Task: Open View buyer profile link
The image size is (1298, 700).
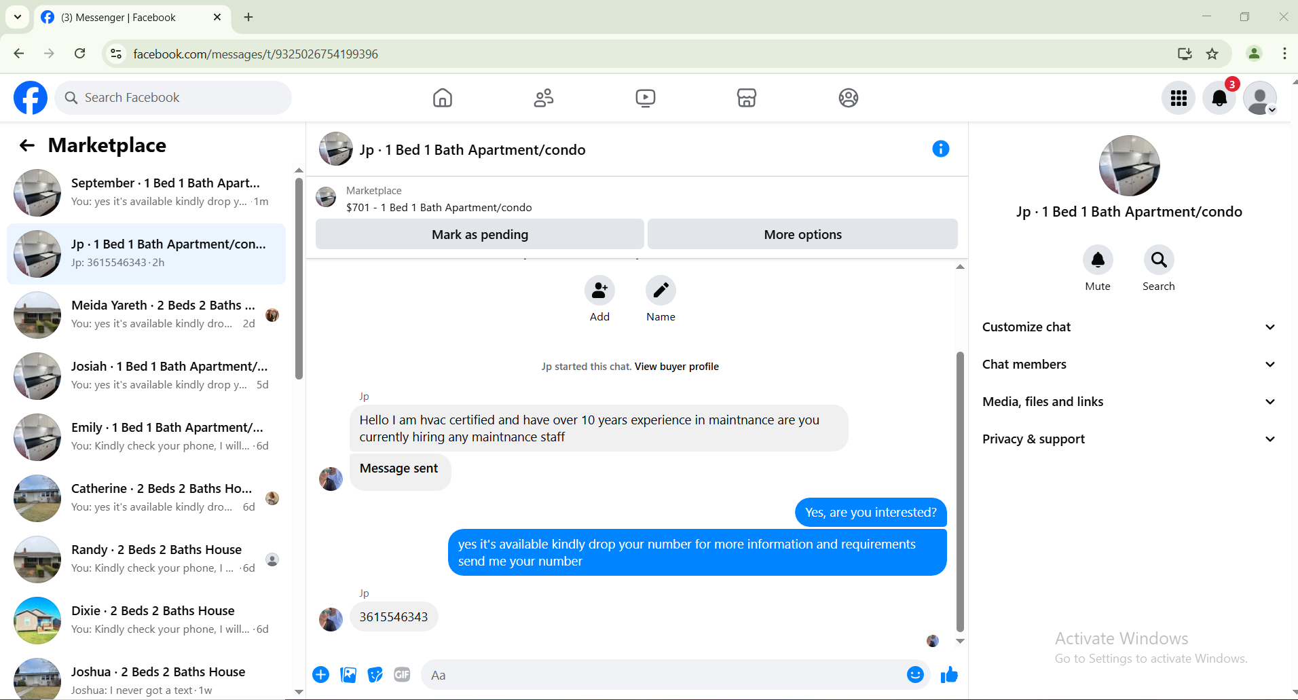Action: pos(676,367)
